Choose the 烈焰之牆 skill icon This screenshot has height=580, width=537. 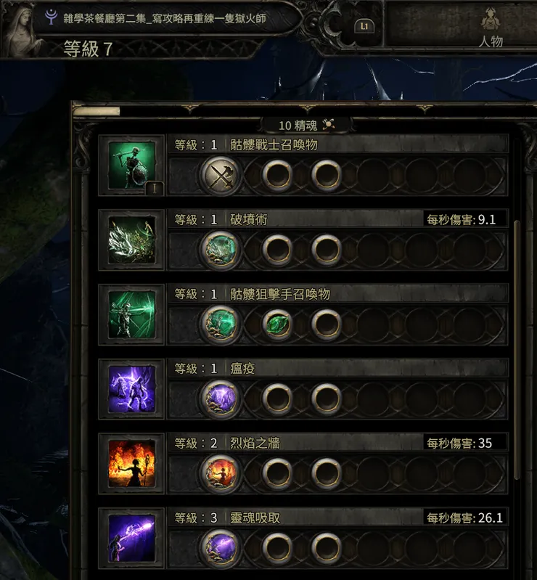[131, 463]
